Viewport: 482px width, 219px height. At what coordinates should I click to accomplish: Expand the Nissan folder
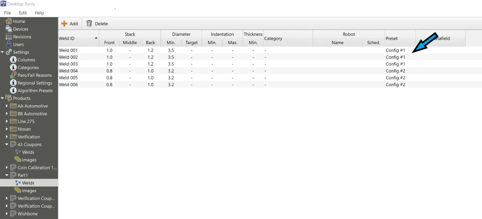click(7, 129)
